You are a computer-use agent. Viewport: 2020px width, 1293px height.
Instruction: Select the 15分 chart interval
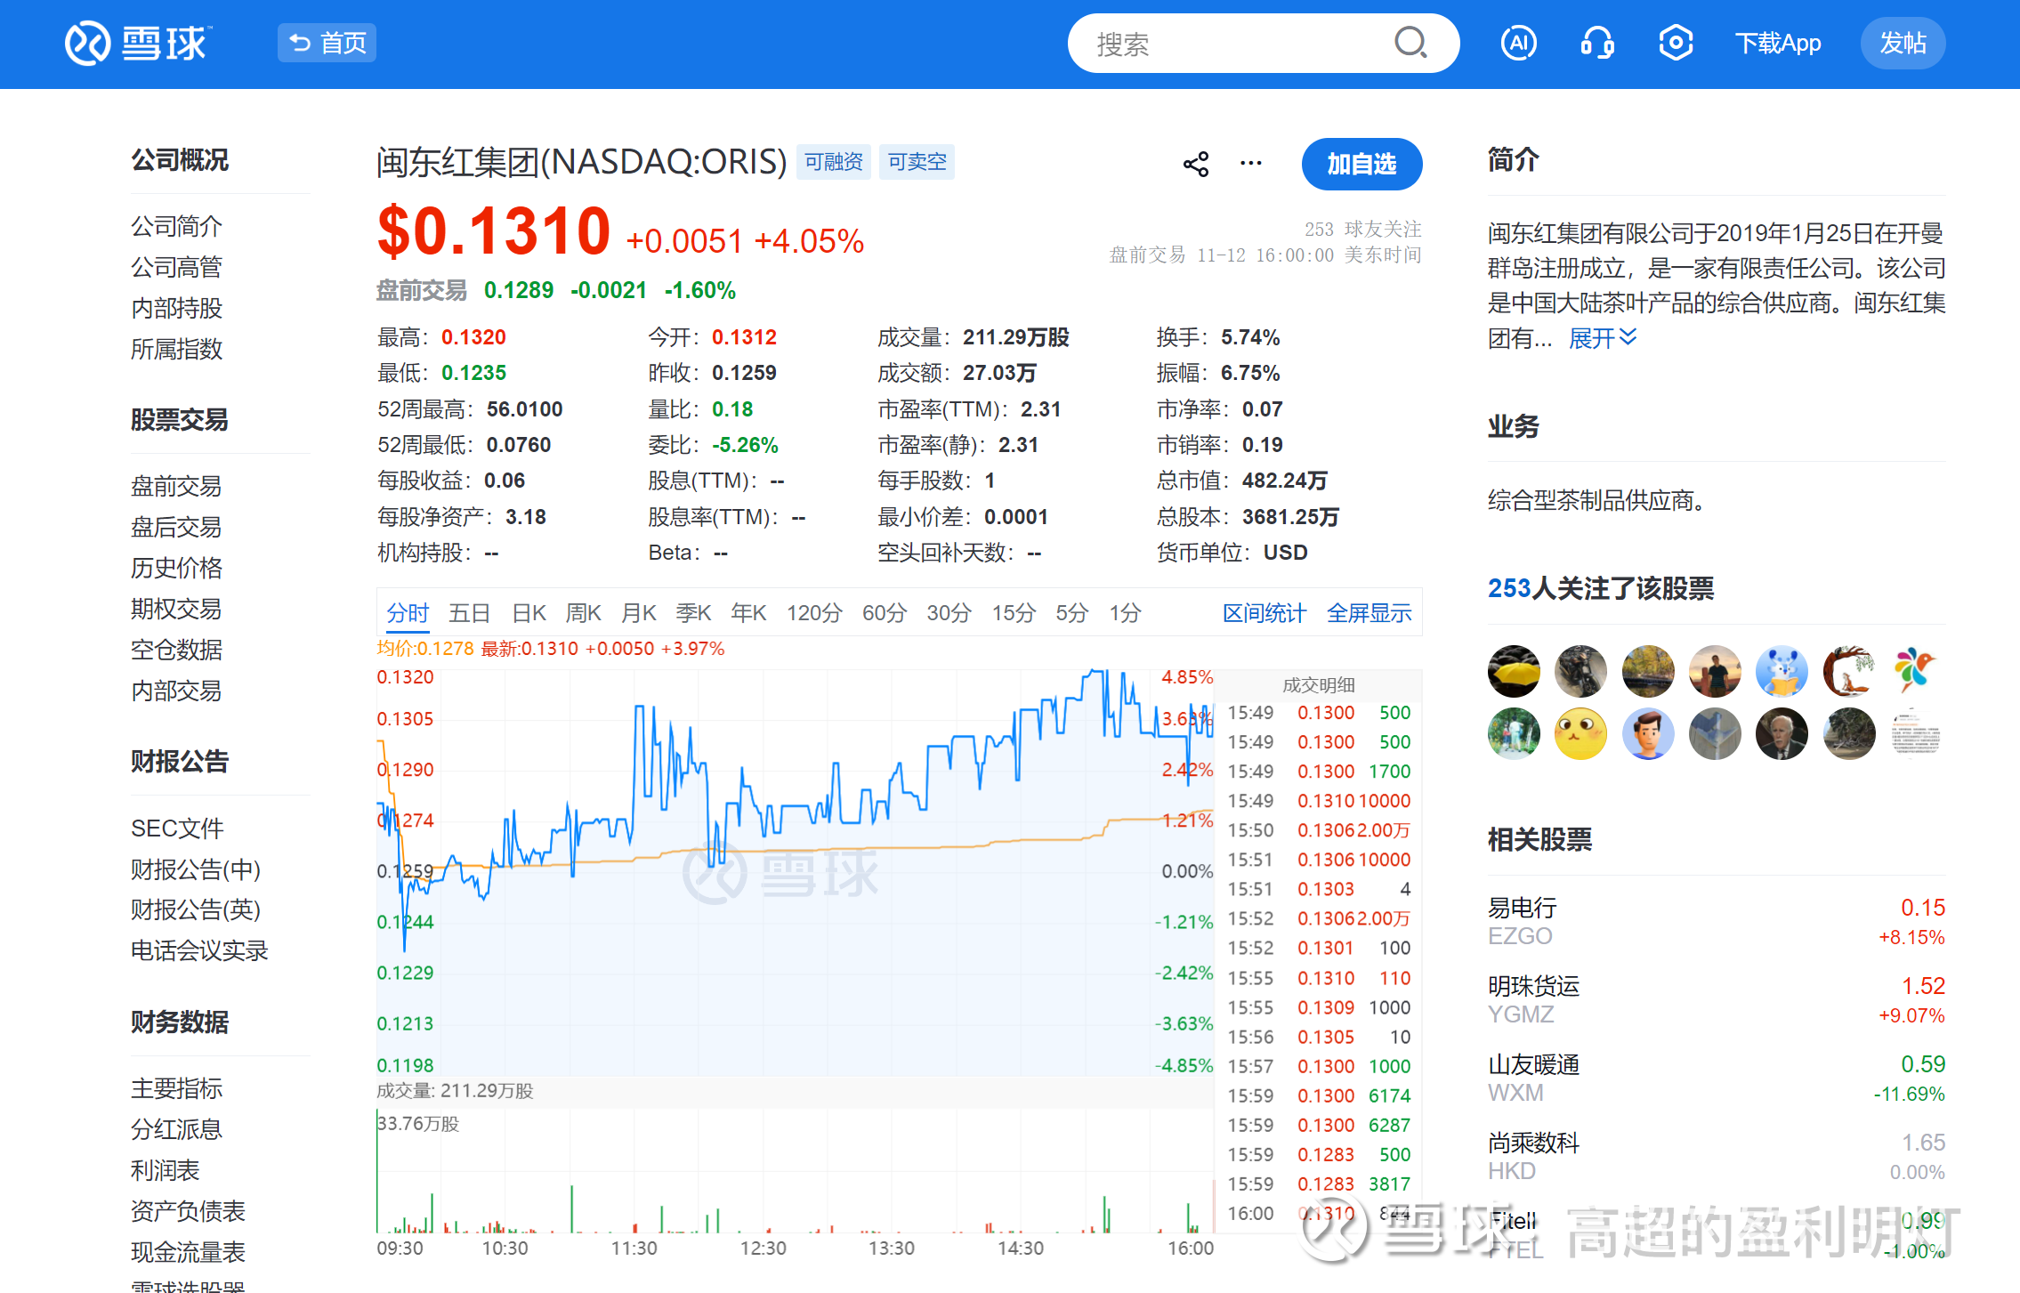1014,613
